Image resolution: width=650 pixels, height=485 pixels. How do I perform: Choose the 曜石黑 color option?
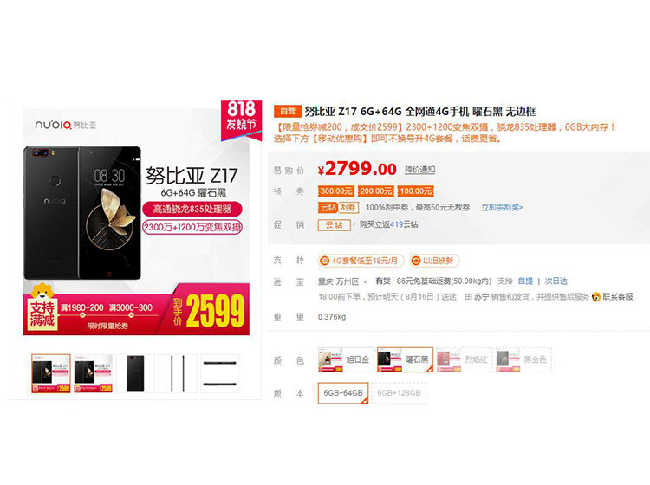click(405, 359)
